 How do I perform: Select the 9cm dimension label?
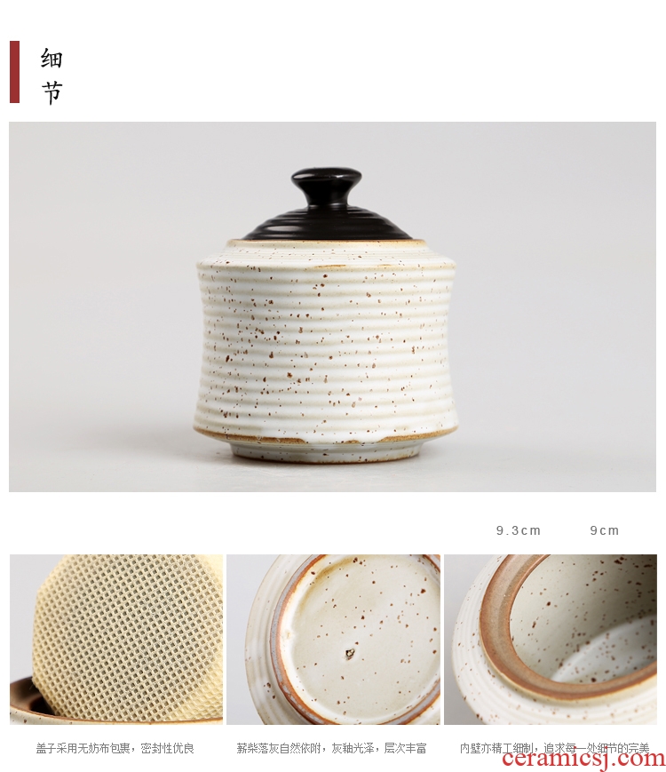pyautogui.click(x=605, y=530)
